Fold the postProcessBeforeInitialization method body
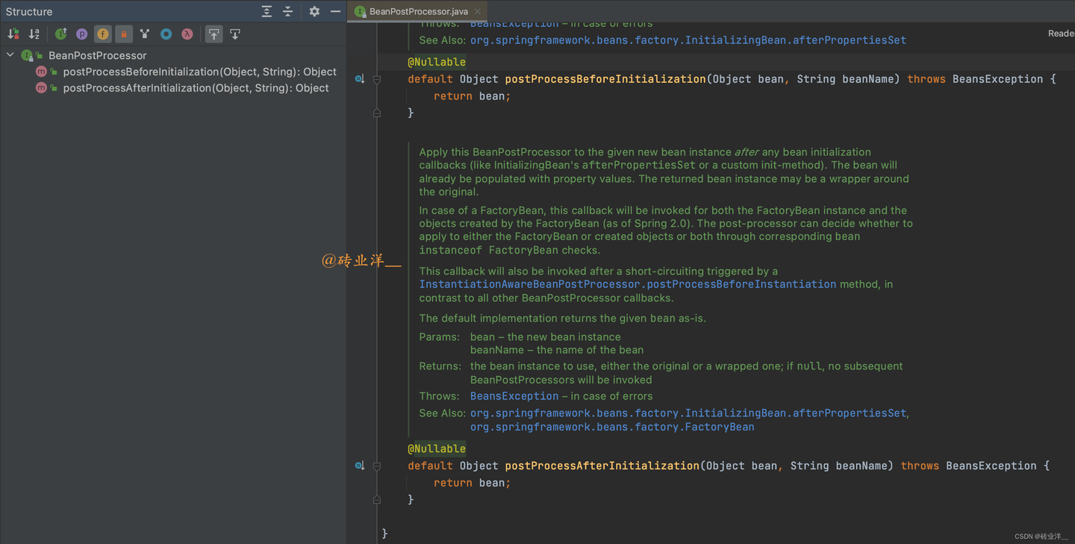The height and width of the screenshot is (544, 1075). [x=377, y=79]
